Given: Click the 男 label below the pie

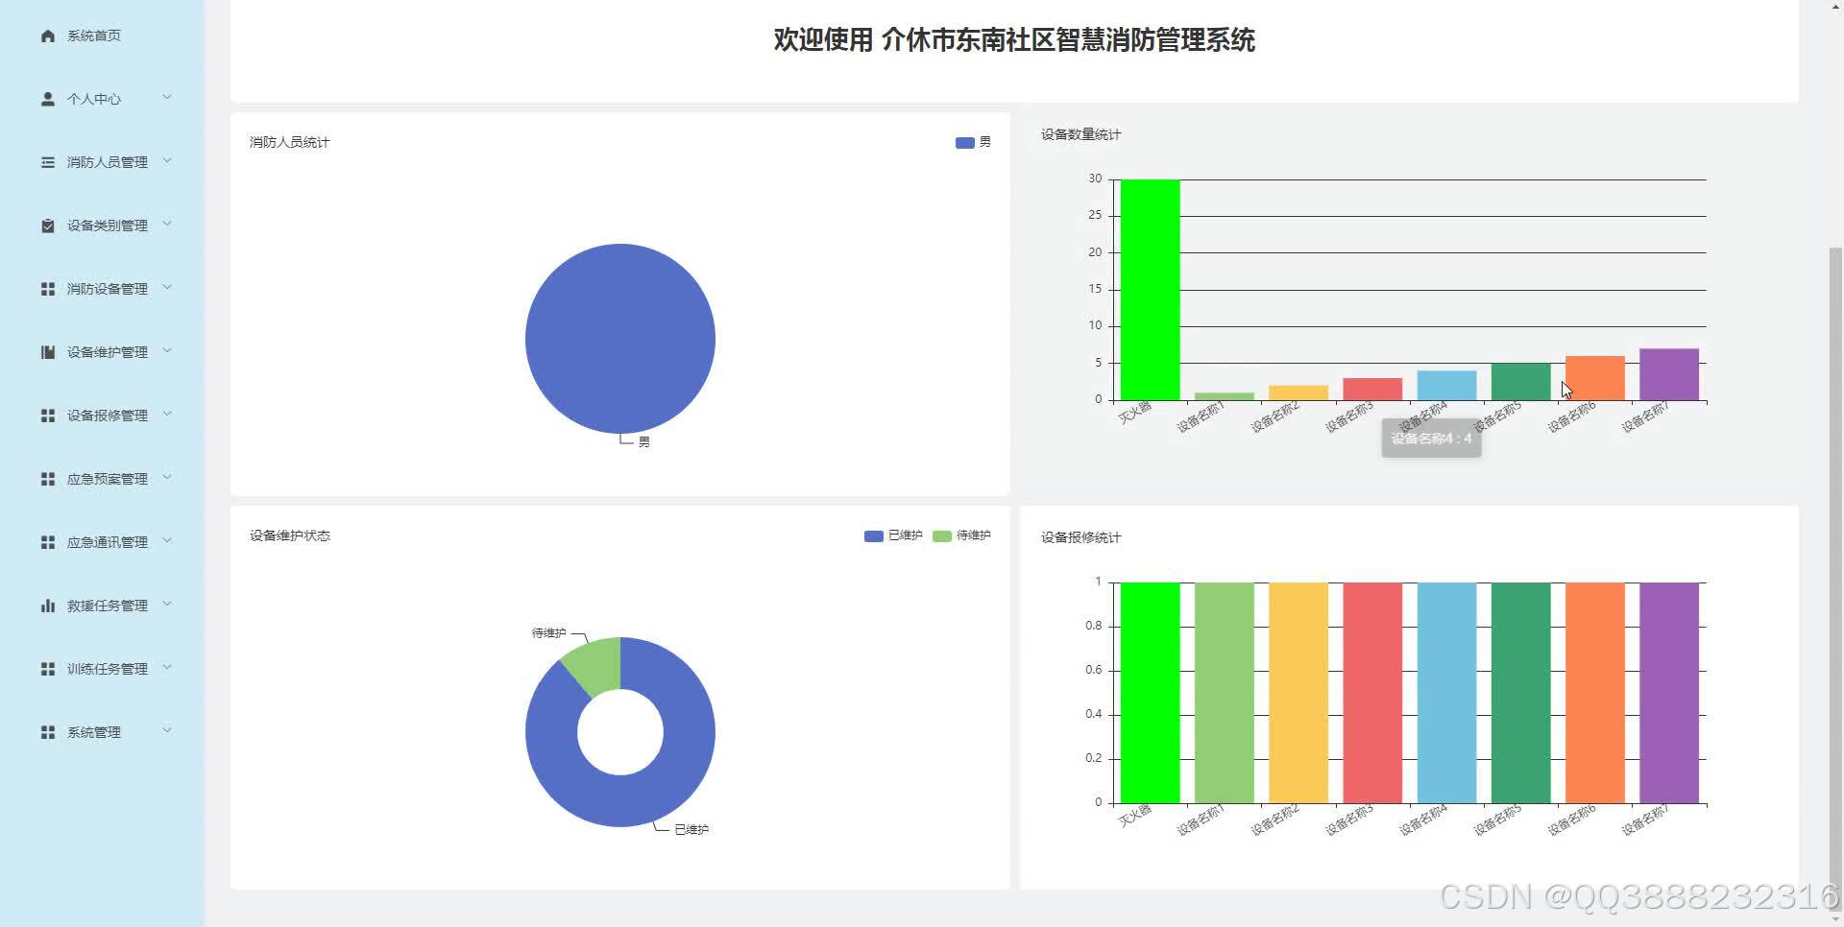Looking at the screenshot, I should pyautogui.click(x=644, y=442).
